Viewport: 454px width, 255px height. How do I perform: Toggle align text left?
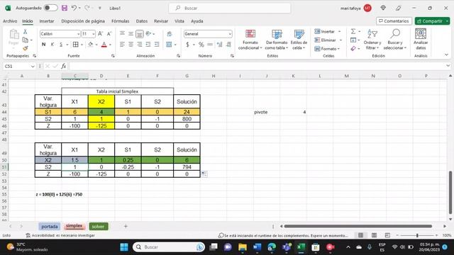(122, 45)
